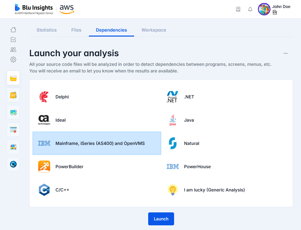
Task: Click the orange PowerBuilder logo
Action: tap(44, 167)
